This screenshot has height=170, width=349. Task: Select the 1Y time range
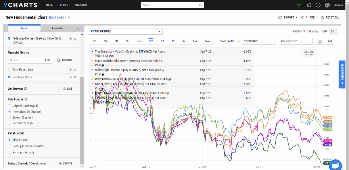[x=162, y=41]
